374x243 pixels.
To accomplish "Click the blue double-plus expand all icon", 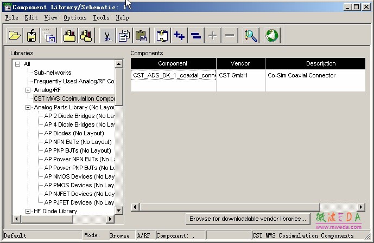I will pos(179,35).
